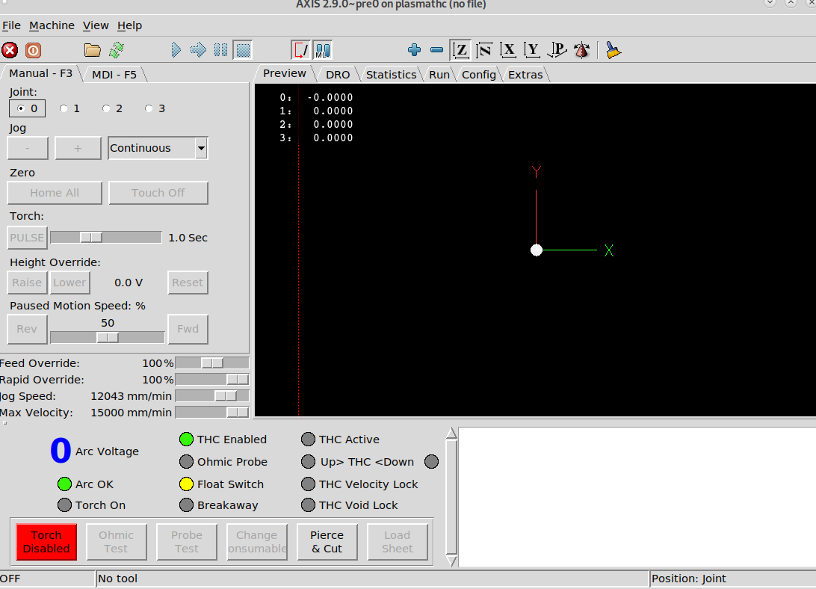The height and width of the screenshot is (589, 816).
Task: Adjust the Jog Speed slider
Action: click(212, 396)
